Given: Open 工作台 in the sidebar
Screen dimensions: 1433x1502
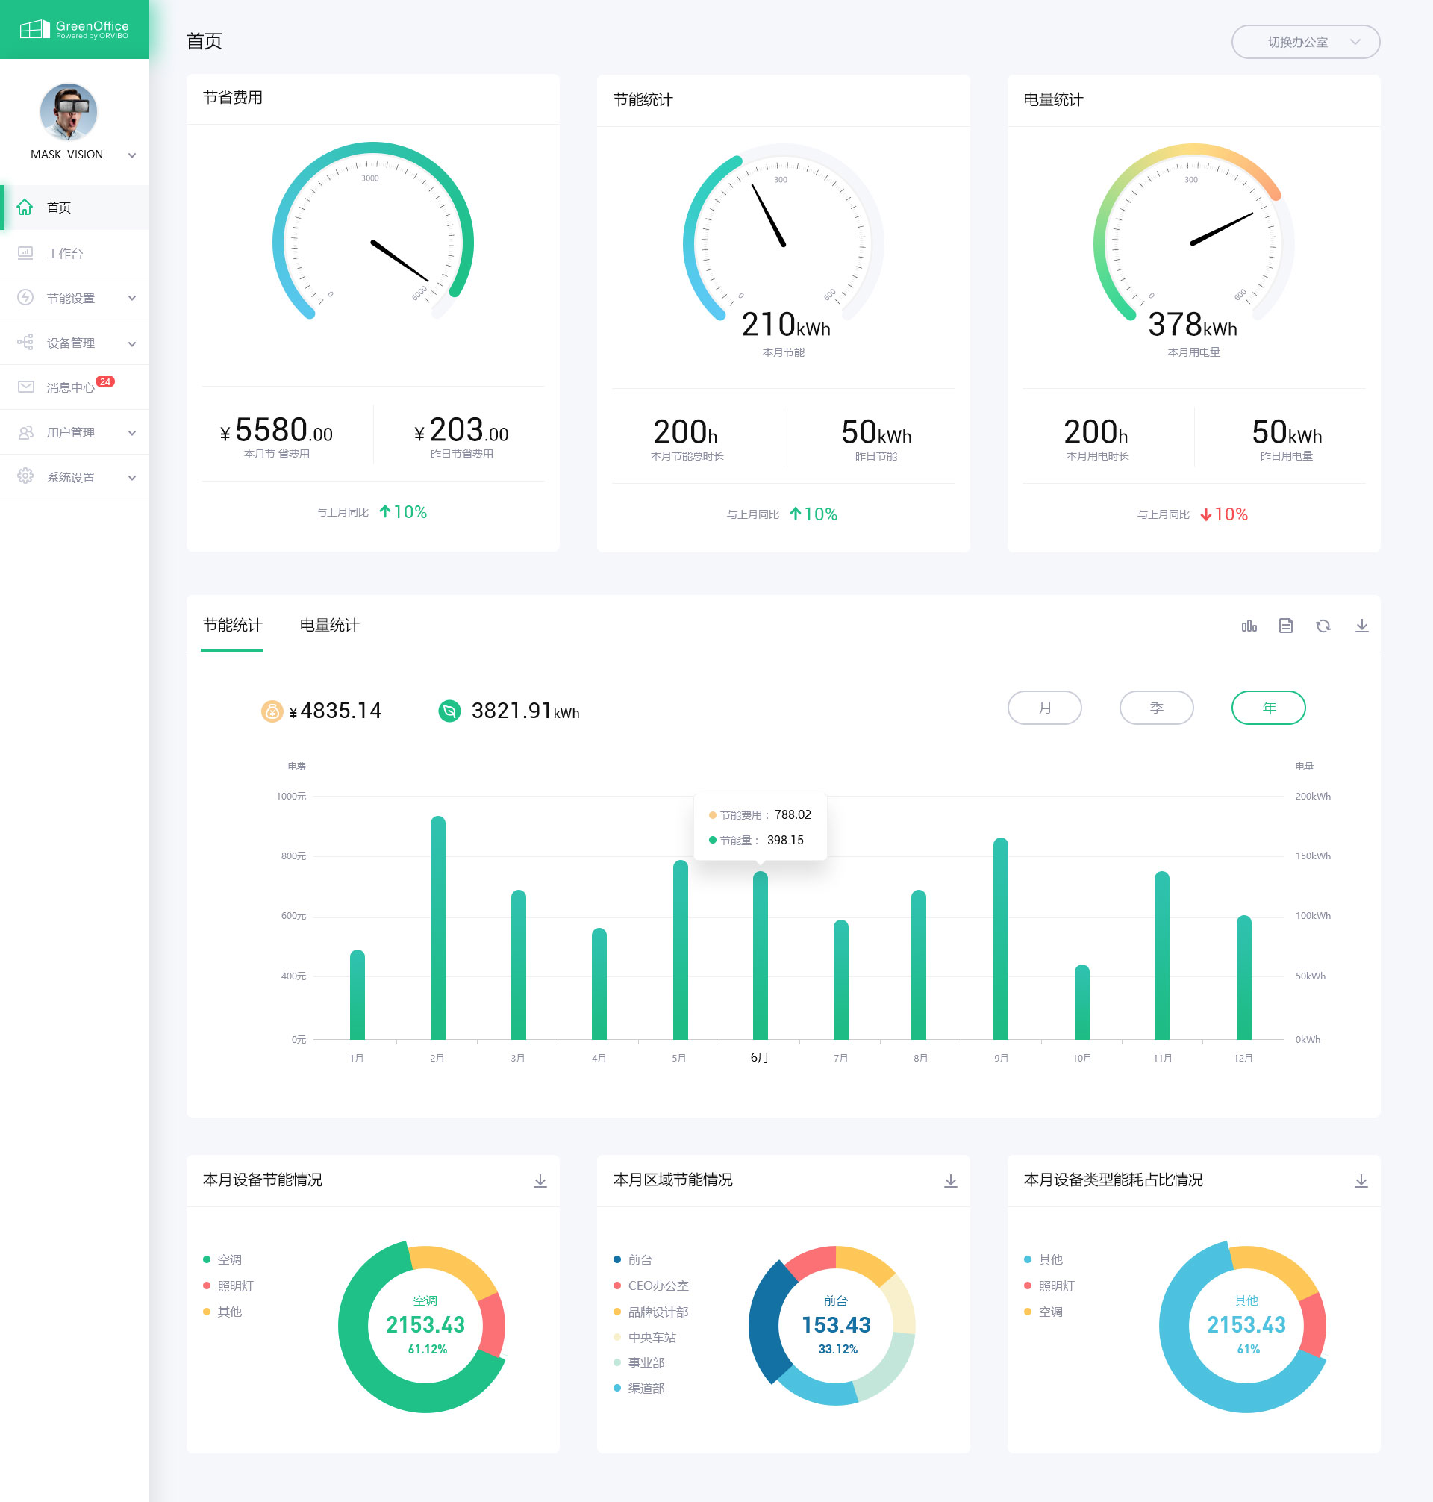Looking at the screenshot, I should [x=64, y=253].
